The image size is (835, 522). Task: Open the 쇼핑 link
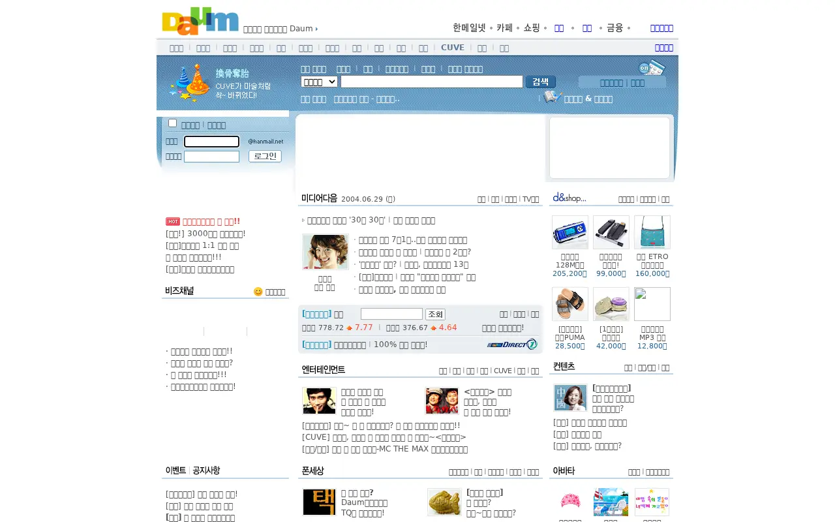pyautogui.click(x=532, y=28)
